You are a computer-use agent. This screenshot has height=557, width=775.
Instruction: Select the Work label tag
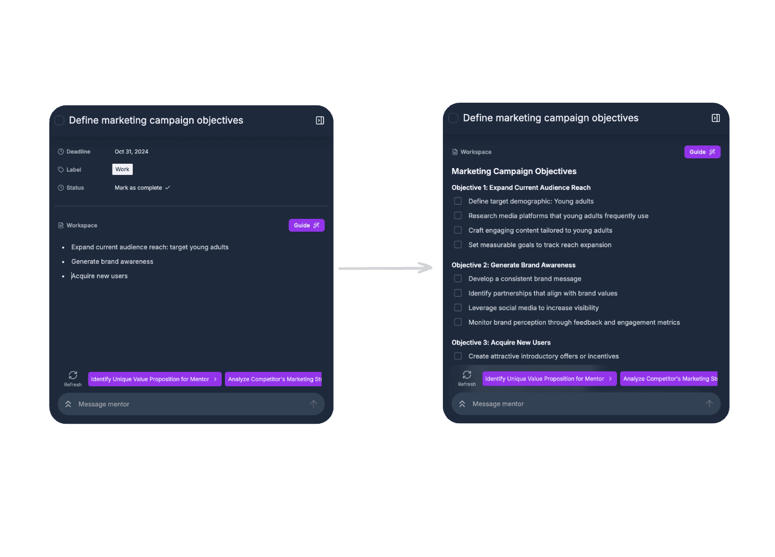coord(122,169)
